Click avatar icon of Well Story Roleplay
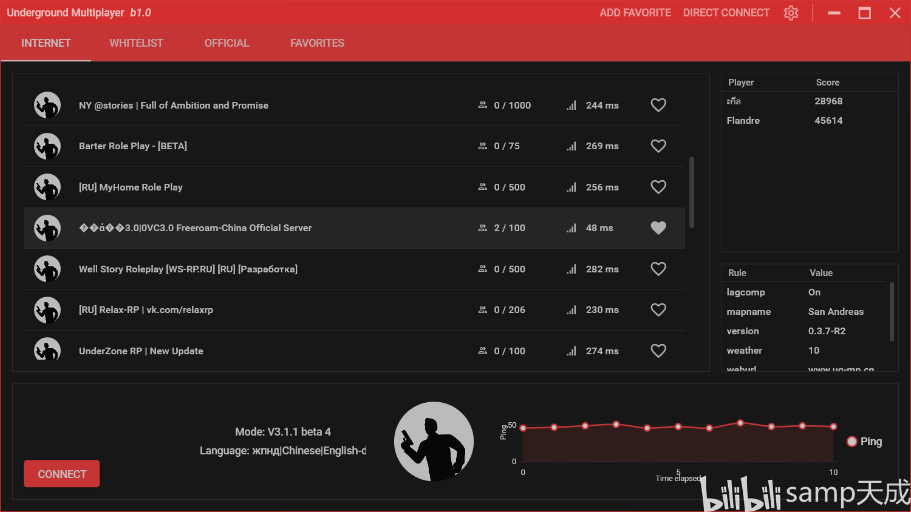This screenshot has width=911, height=512. [x=47, y=269]
